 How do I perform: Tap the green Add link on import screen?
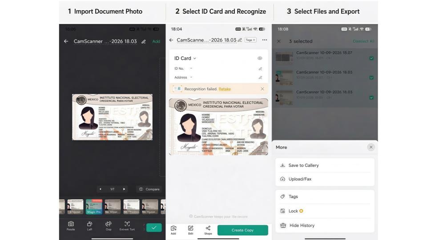[156, 41]
